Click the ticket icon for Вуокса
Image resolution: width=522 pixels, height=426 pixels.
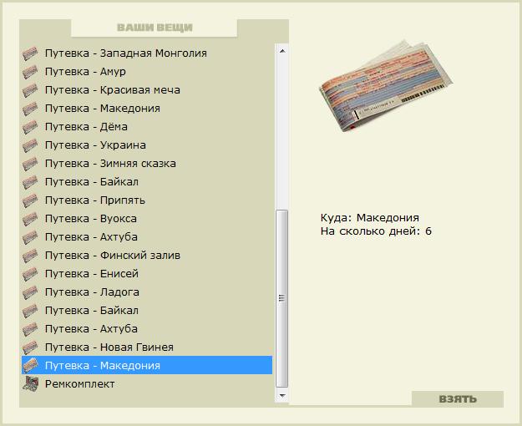[30, 219]
